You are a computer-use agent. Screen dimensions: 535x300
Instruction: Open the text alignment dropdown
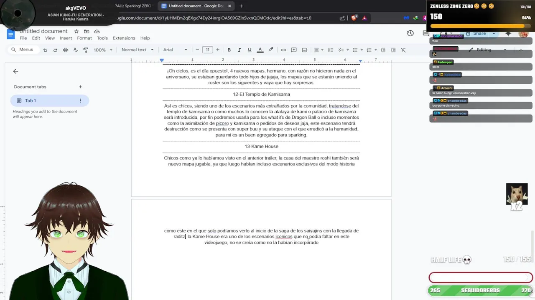click(x=318, y=50)
